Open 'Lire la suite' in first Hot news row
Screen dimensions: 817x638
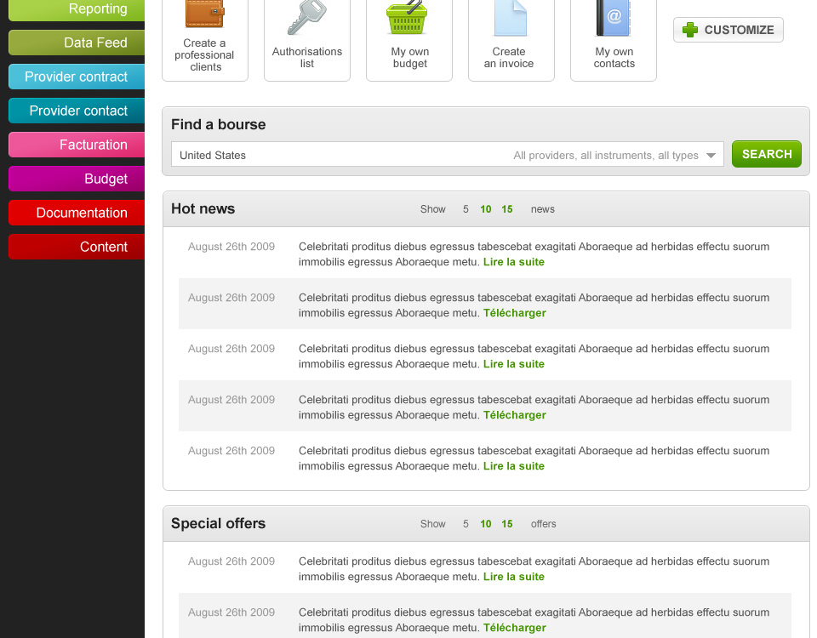click(514, 262)
